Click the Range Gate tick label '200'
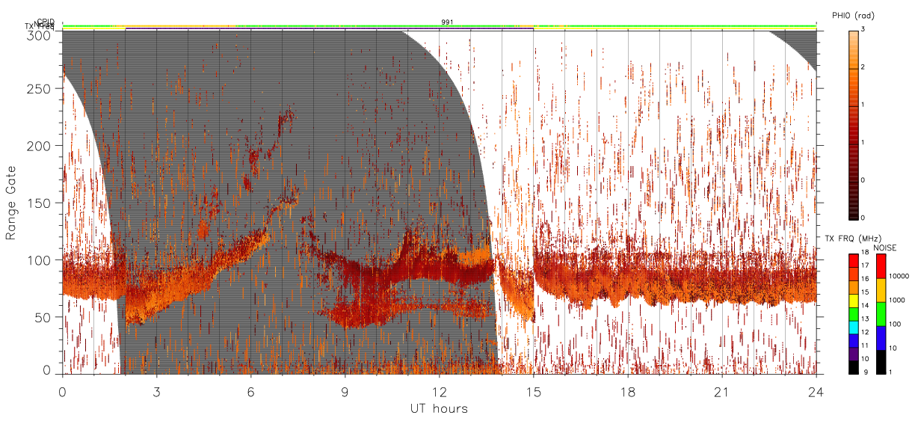918x424 pixels. click(40, 147)
